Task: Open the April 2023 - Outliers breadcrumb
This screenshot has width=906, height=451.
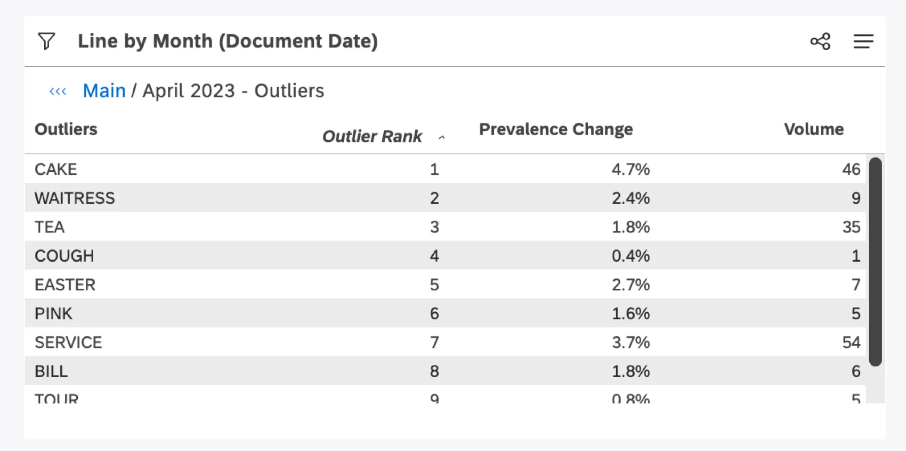Action: 233,90
